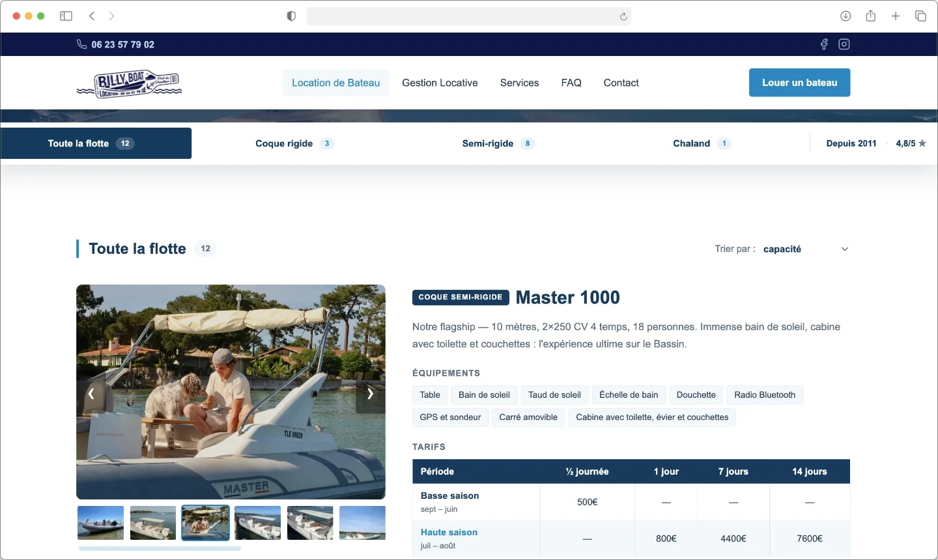Click the Haute saison row label
Screen dimensions: 938x560
click(x=449, y=532)
